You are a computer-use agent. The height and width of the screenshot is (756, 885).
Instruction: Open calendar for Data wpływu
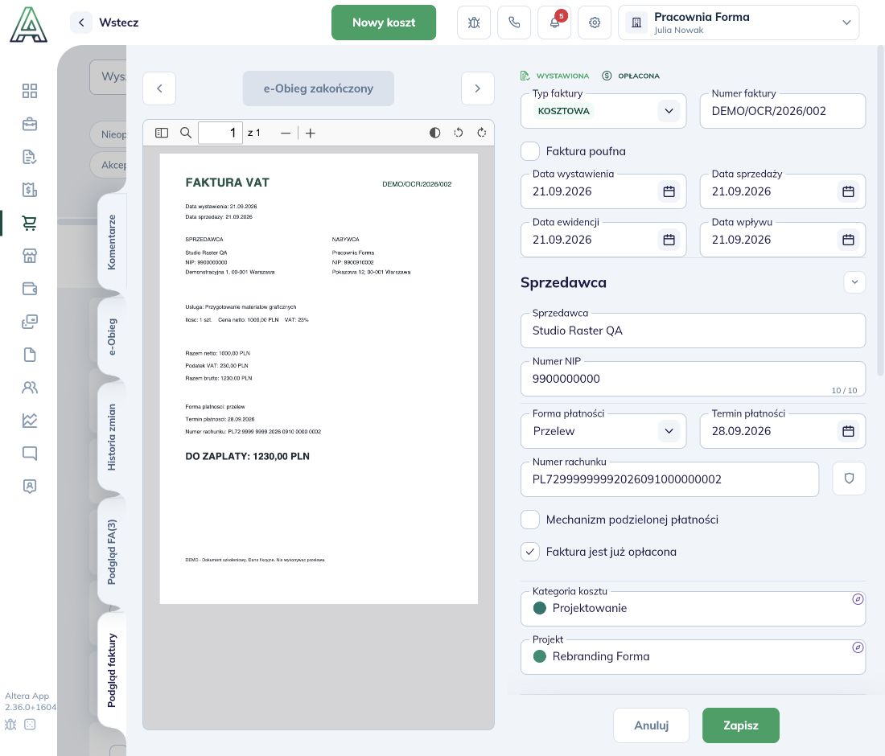coord(848,240)
